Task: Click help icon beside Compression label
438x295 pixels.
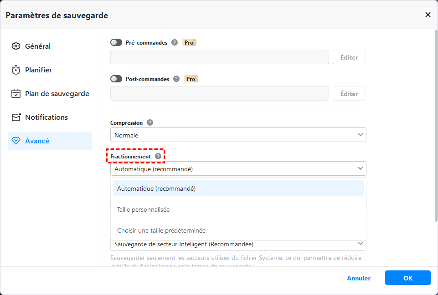Action: (x=150, y=122)
